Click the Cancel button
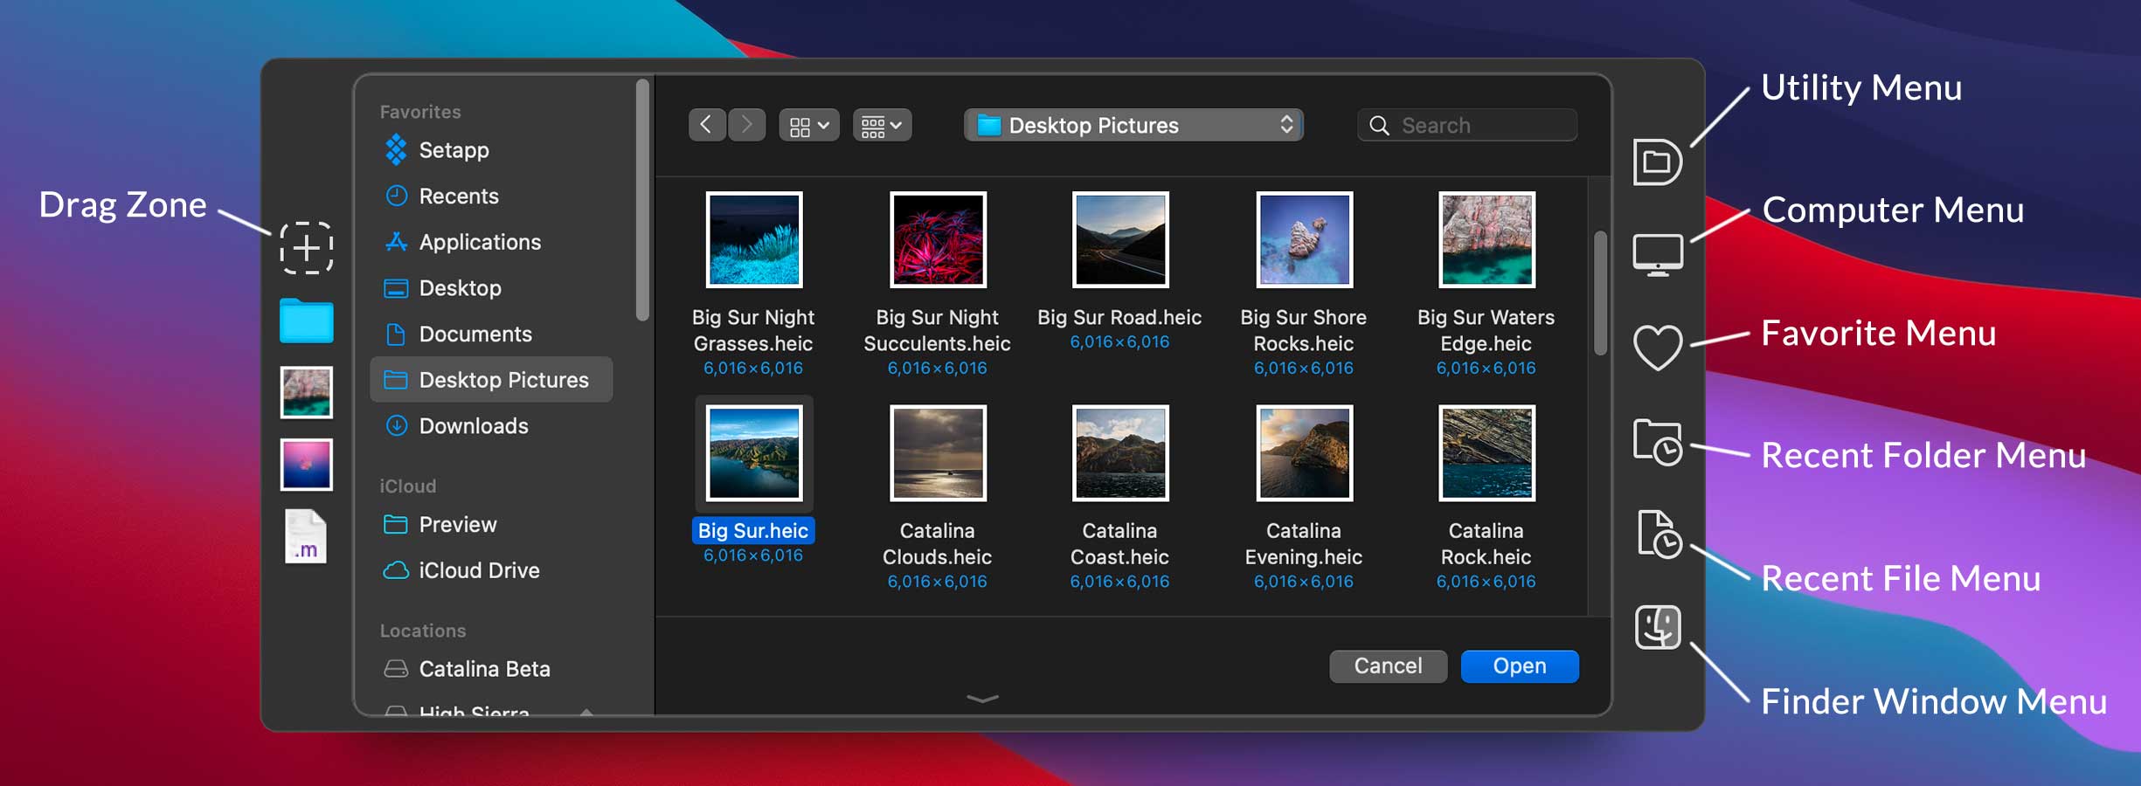 (x=1388, y=666)
